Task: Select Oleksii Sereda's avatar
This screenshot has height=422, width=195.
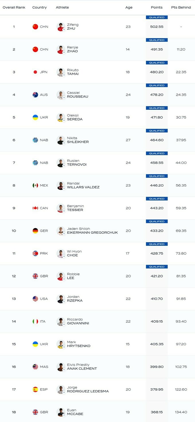Action: [61, 117]
